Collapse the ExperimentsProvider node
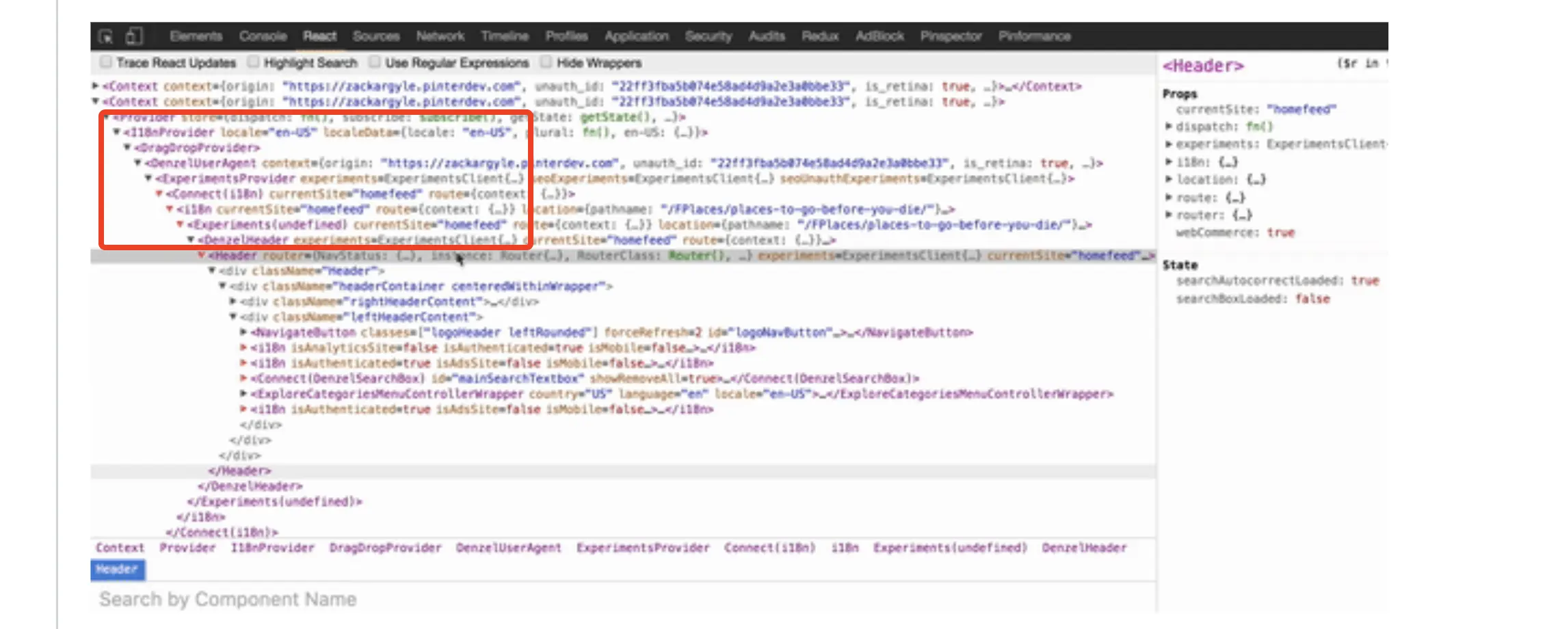 [x=148, y=178]
